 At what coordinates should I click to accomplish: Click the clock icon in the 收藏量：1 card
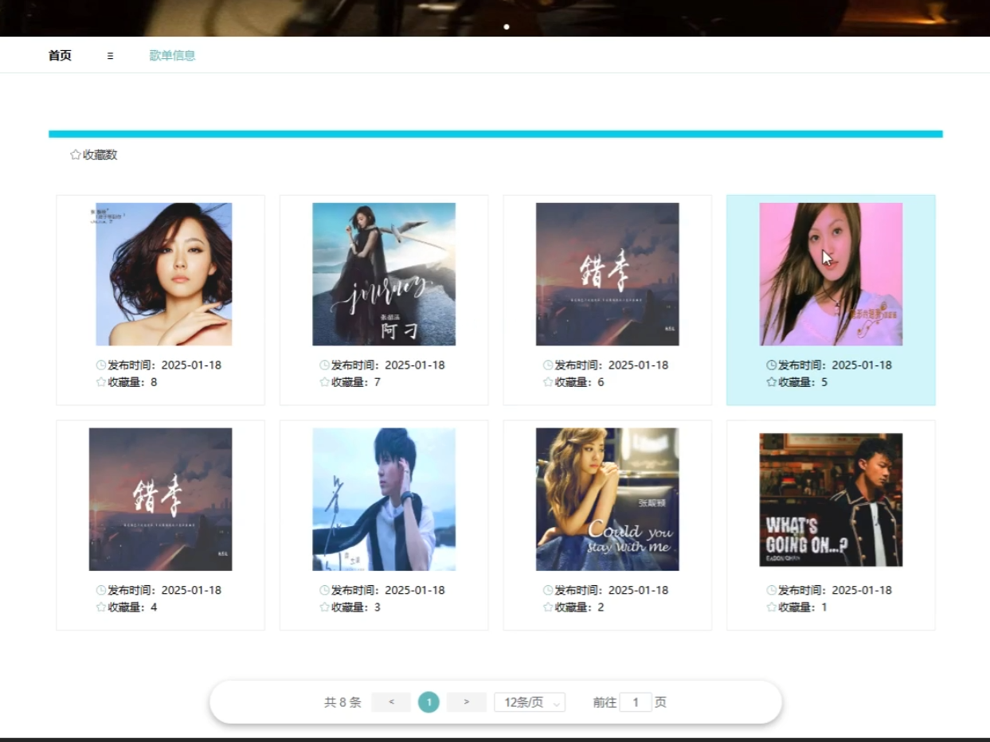tap(771, 591)
